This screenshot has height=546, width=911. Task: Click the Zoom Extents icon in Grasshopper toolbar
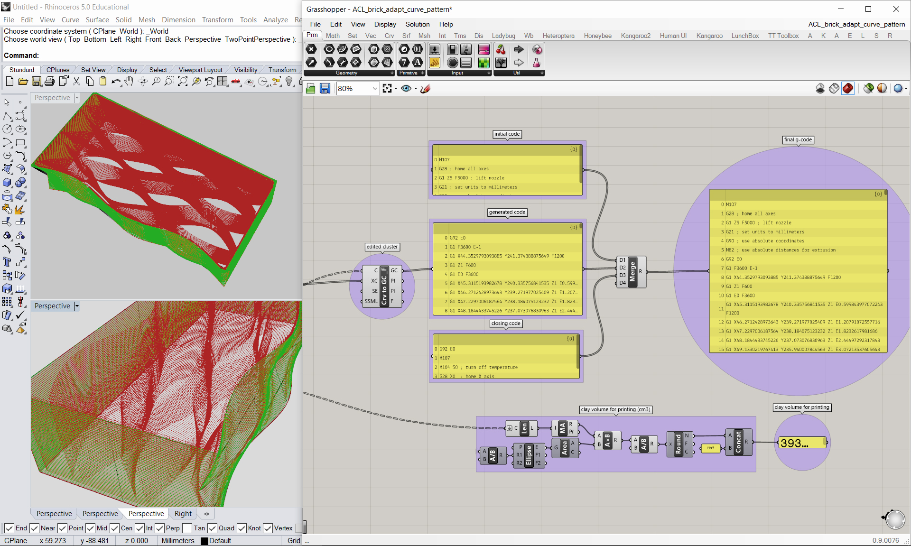(x=387, y=89)
